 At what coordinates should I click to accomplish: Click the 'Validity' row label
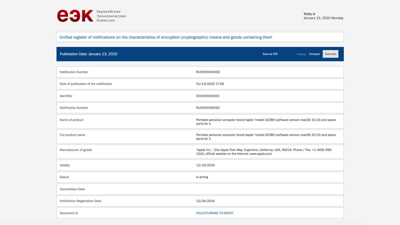pos(65,165)
